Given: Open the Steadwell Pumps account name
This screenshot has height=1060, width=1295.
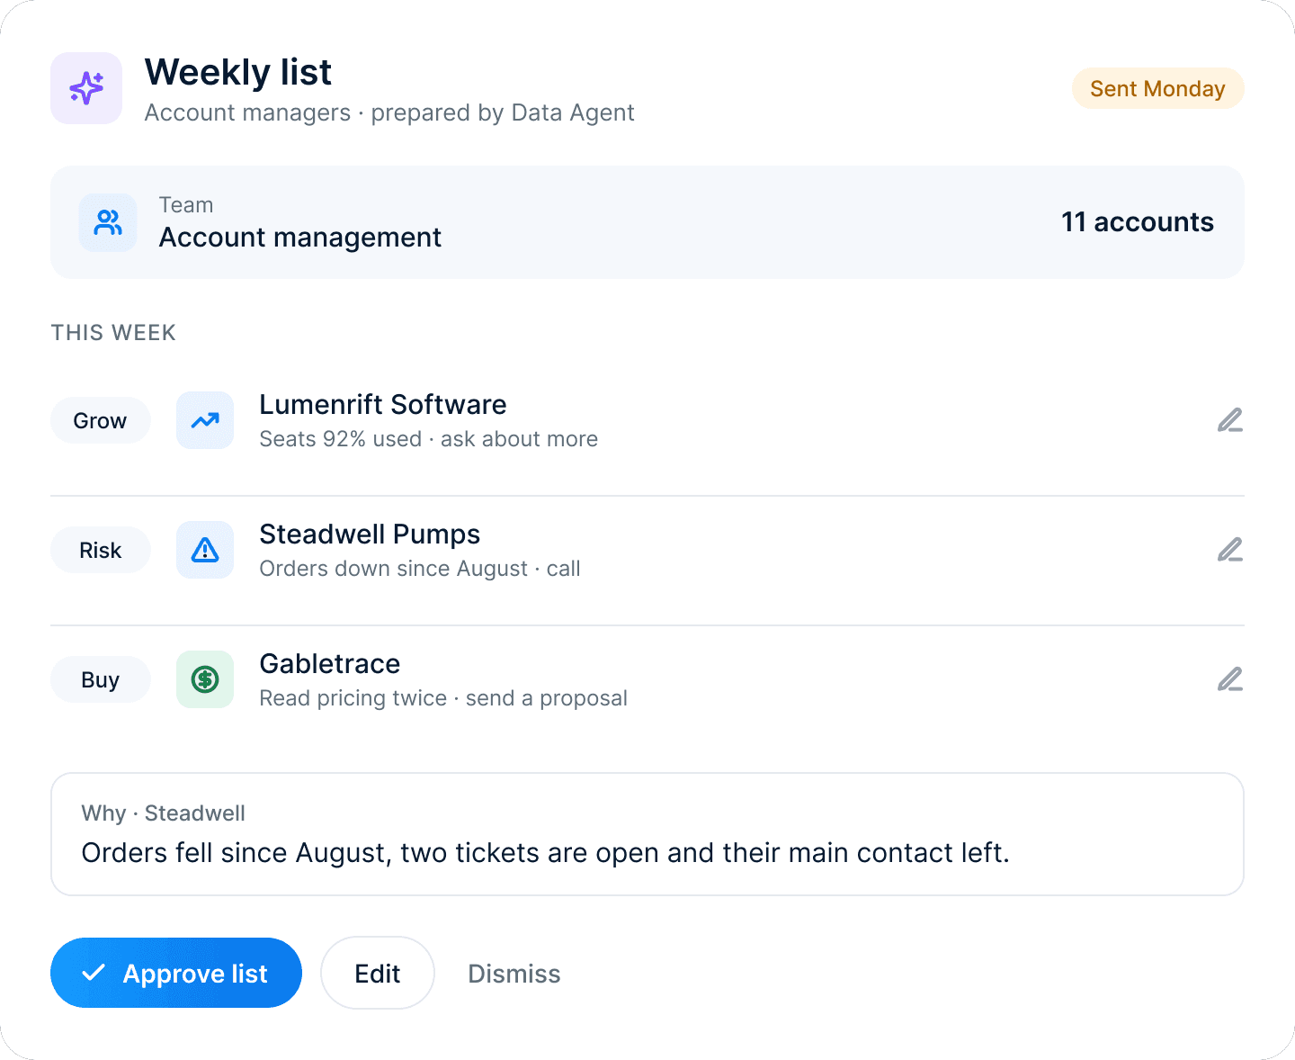Looking at the screenshot, I should (x=370, y=534).
